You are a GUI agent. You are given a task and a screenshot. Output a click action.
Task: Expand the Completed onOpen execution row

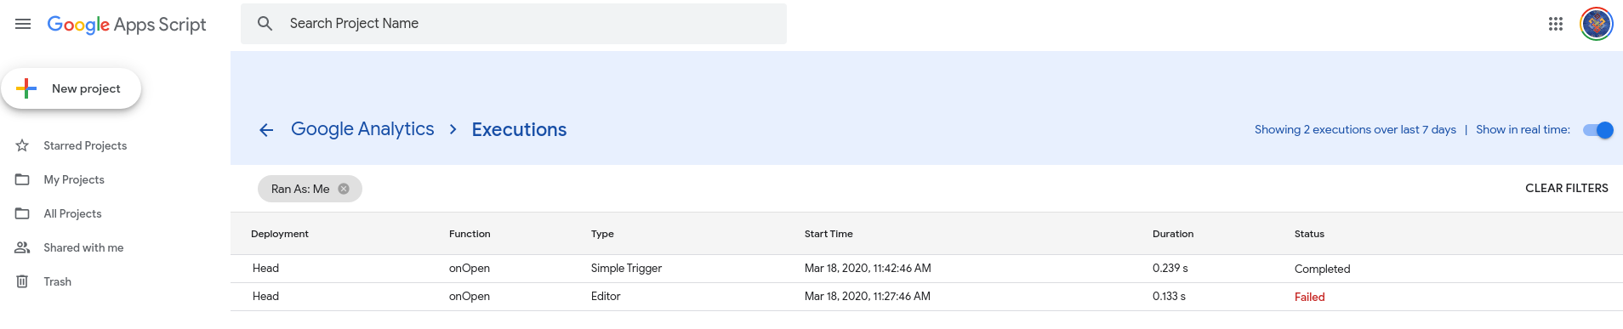(926, 269)
